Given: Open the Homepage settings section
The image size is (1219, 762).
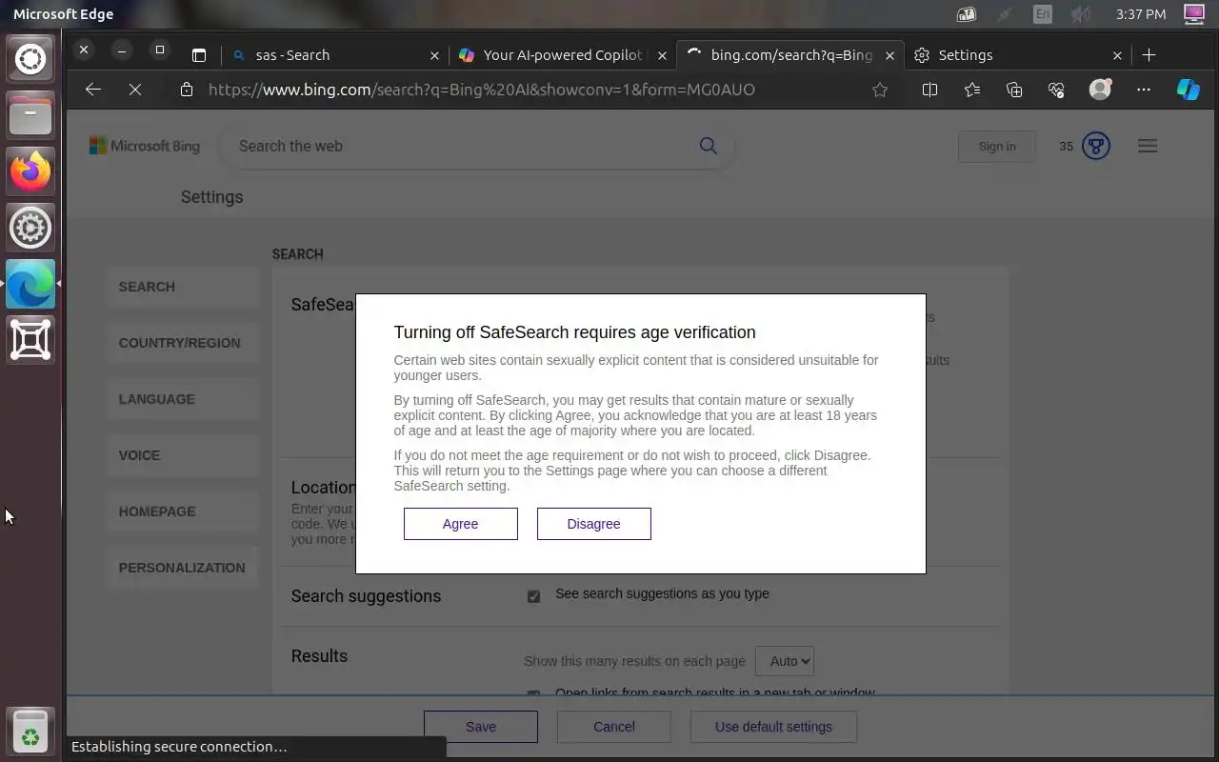Looking at the screenshot, I should (x=183, y=511).
